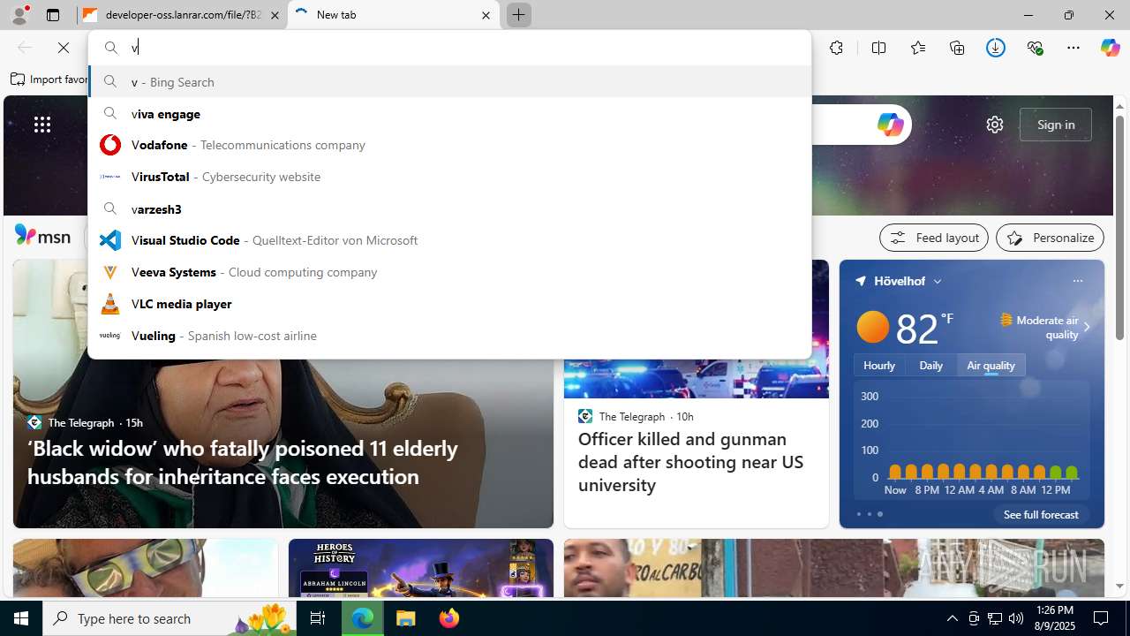Viewport: 1130px width, 636px height.
Task: Select VLC media player suggestion
Action: tap(449, 304)
